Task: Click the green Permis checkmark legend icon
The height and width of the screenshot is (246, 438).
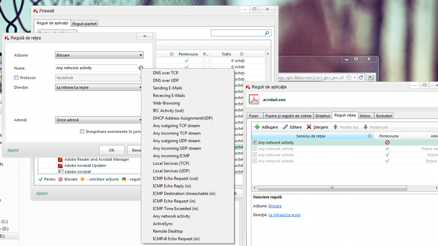Action: point(41,179)
